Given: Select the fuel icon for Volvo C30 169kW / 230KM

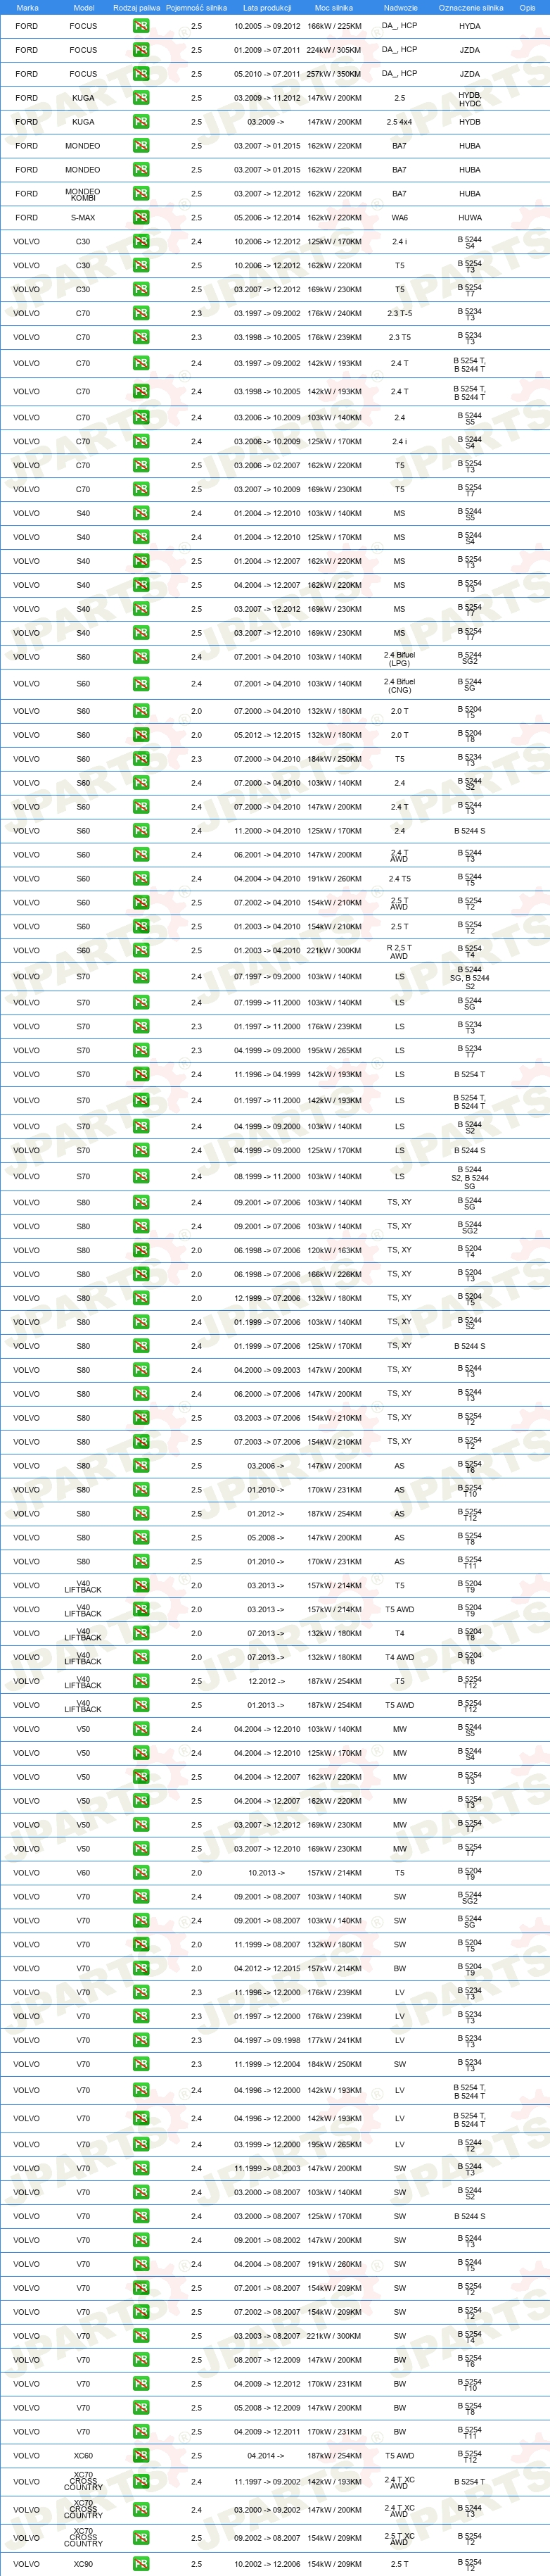Looking at the screenshot, I should pos(141,289).
